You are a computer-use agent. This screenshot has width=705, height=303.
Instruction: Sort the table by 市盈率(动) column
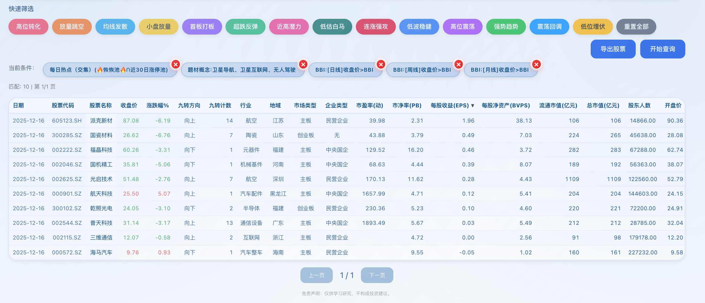[x=370, y=106]
